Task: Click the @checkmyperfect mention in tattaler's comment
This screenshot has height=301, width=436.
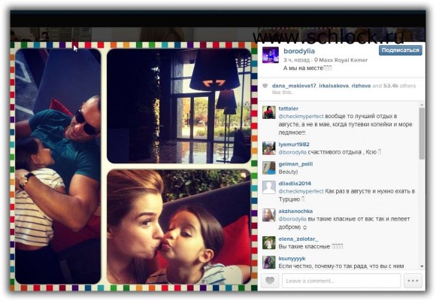Action: tap(301, 117)
